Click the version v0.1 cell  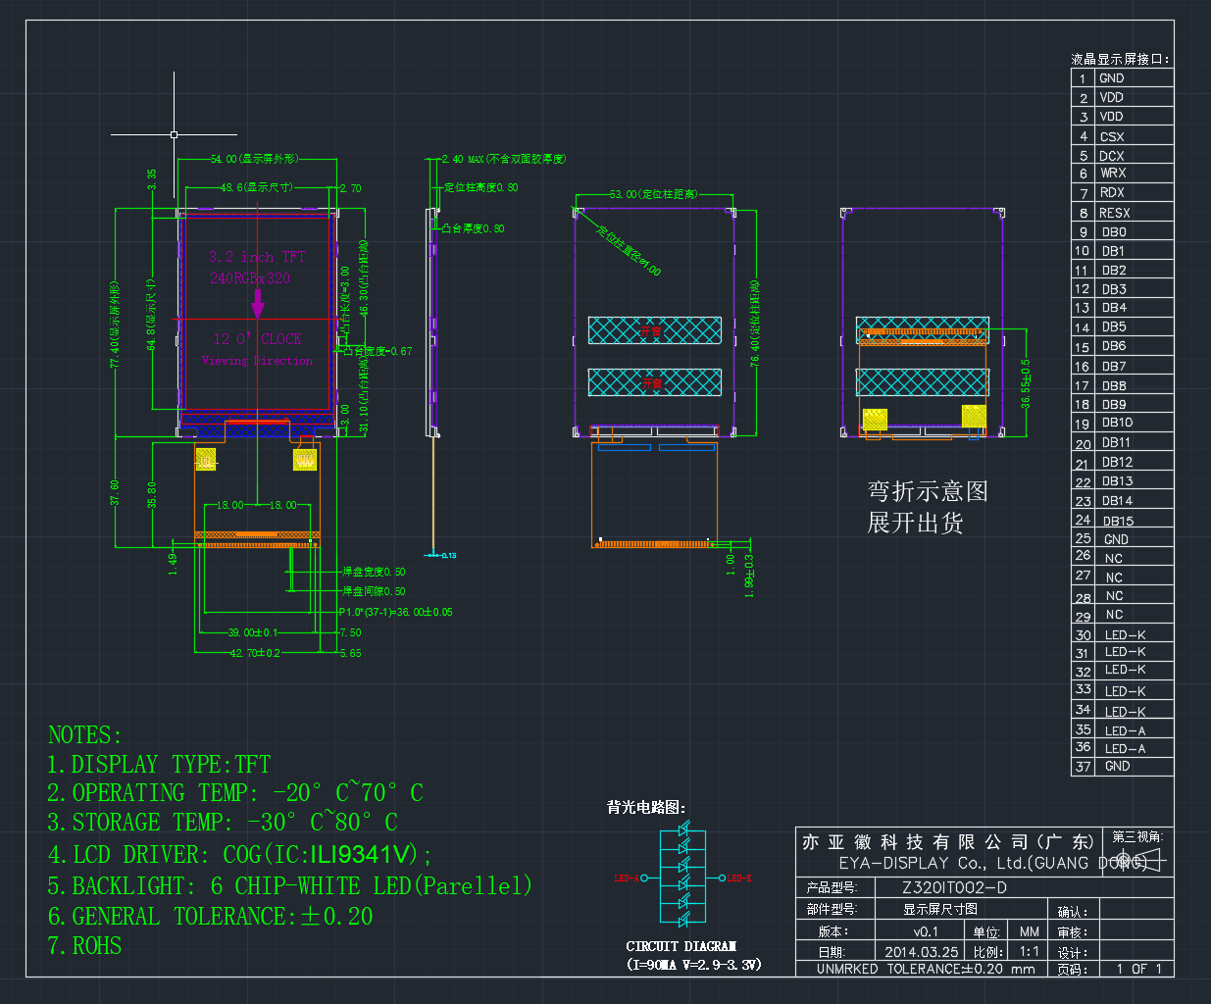coord(926,931)
